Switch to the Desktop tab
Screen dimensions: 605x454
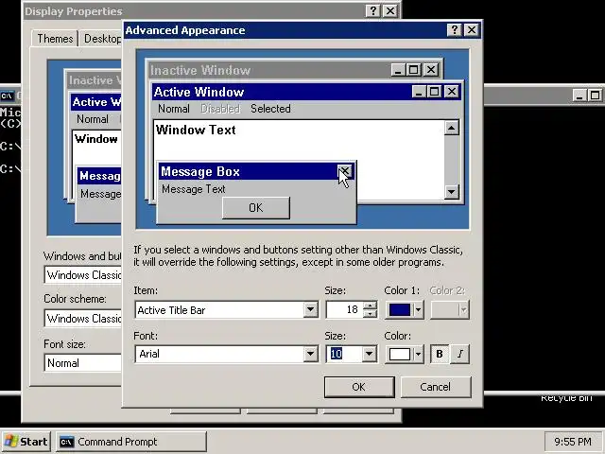102,39
